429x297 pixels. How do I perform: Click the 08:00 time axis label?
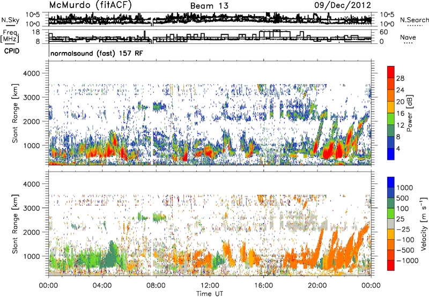click(156, 286)
